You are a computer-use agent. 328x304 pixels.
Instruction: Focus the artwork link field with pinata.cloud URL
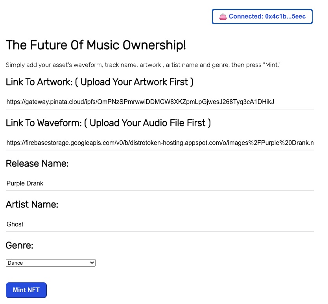point(160,102)
